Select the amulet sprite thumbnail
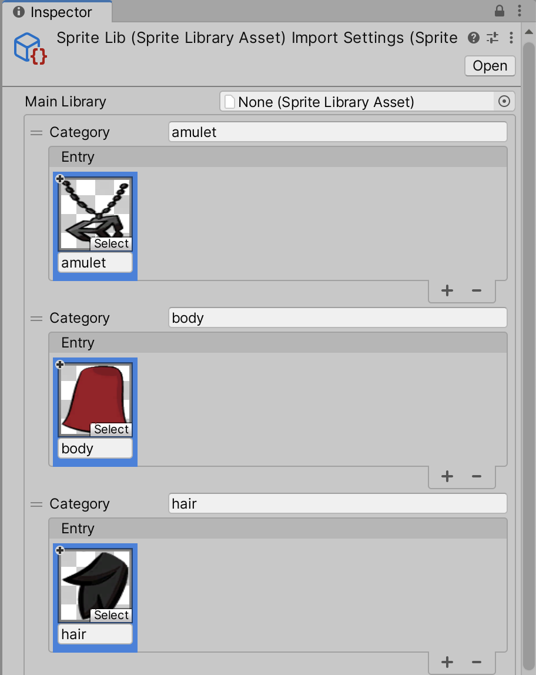This screenshot has height=675, width=536. 95,215
